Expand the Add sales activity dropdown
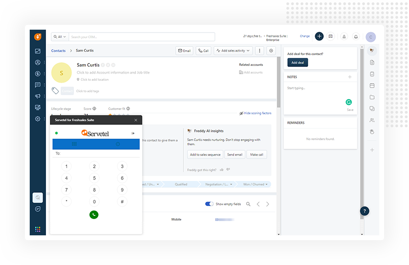Screen dimensions: 409x265 tap(233, 51)
